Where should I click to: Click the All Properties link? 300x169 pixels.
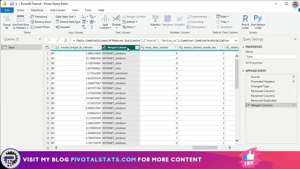254,63
